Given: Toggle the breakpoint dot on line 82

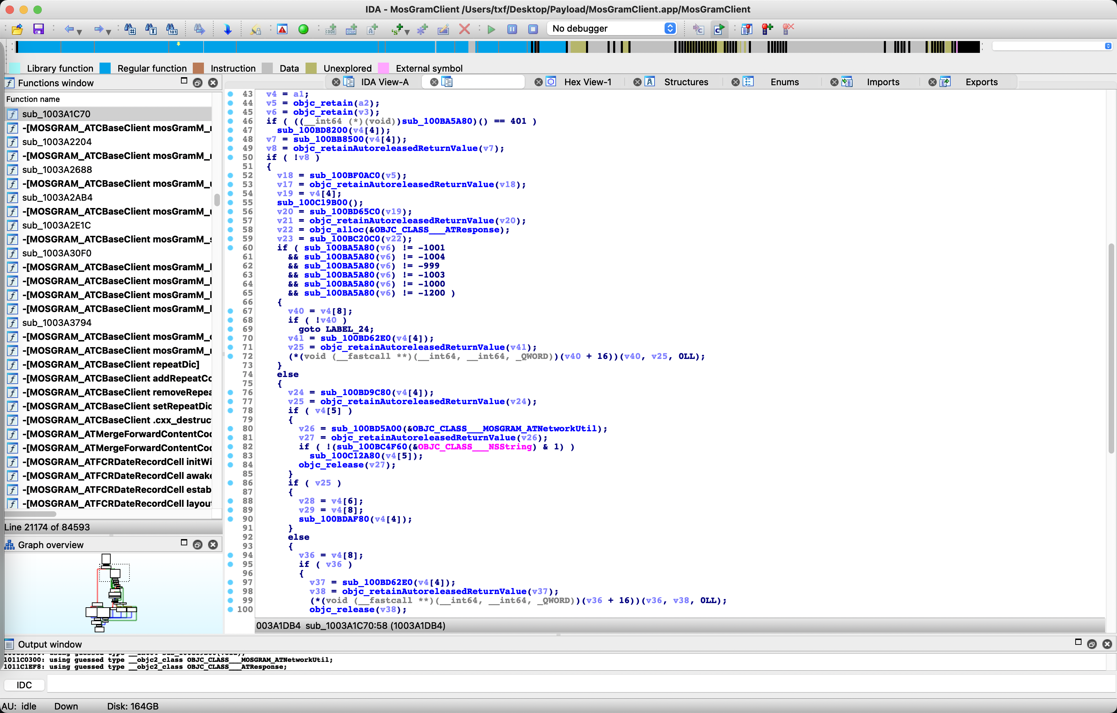Looking at the screenshot, I should click(231, 447).
